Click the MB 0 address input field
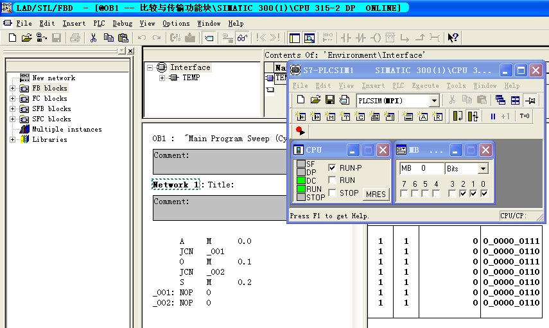 click(x=422, y=168)
